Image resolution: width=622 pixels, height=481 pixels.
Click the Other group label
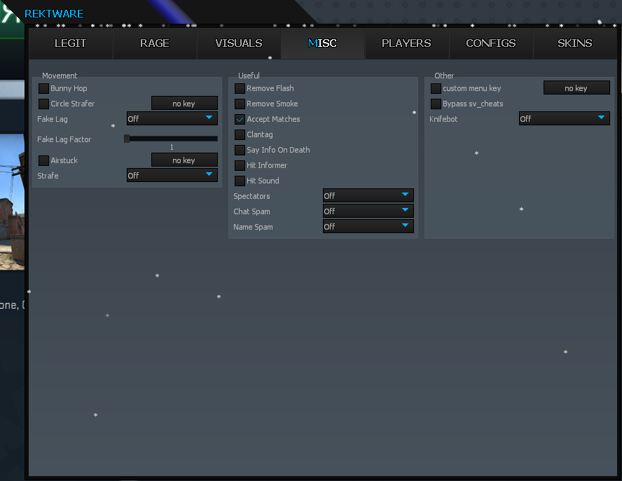444,76
